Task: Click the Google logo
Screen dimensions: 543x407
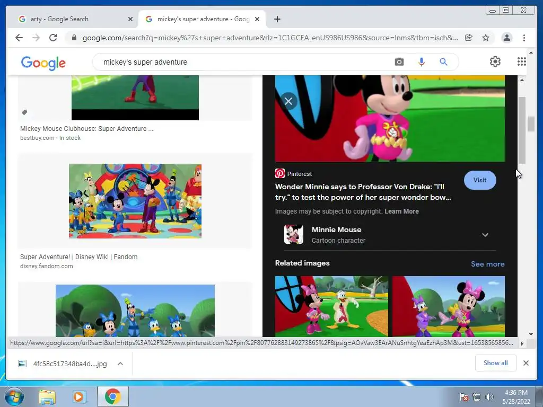Action: point(43,63)
